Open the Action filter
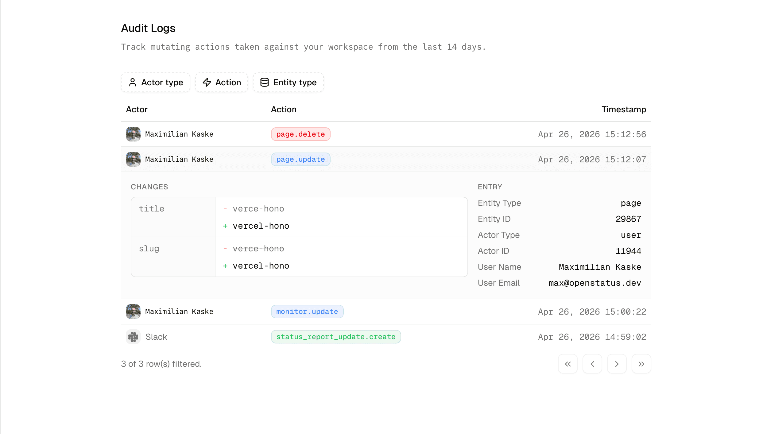771x434 pixels. point(222,82)
